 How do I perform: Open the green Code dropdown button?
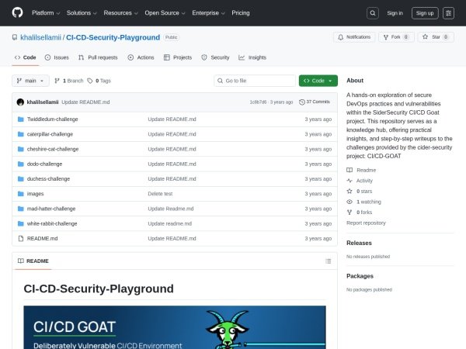[318, 81]
